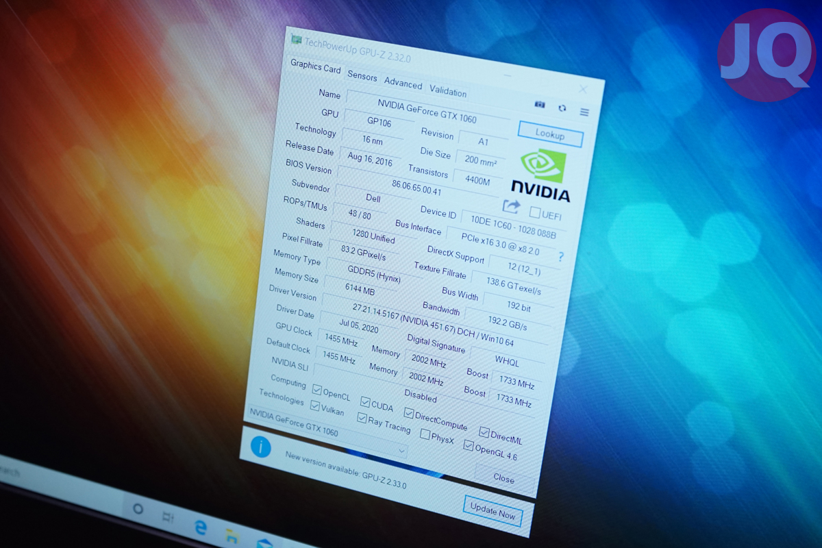Click the DirectX Support question mark

tap(561, 257)
